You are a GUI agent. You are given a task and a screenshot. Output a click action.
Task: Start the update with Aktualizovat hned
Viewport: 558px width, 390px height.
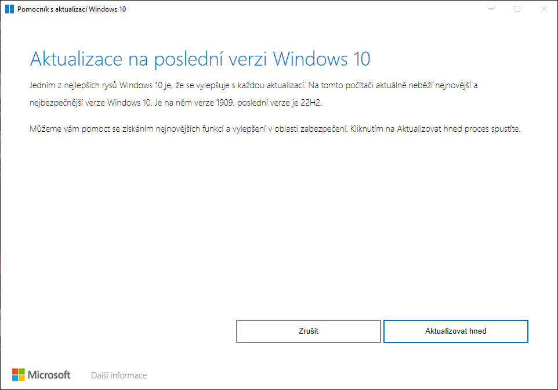click(455, 331)
